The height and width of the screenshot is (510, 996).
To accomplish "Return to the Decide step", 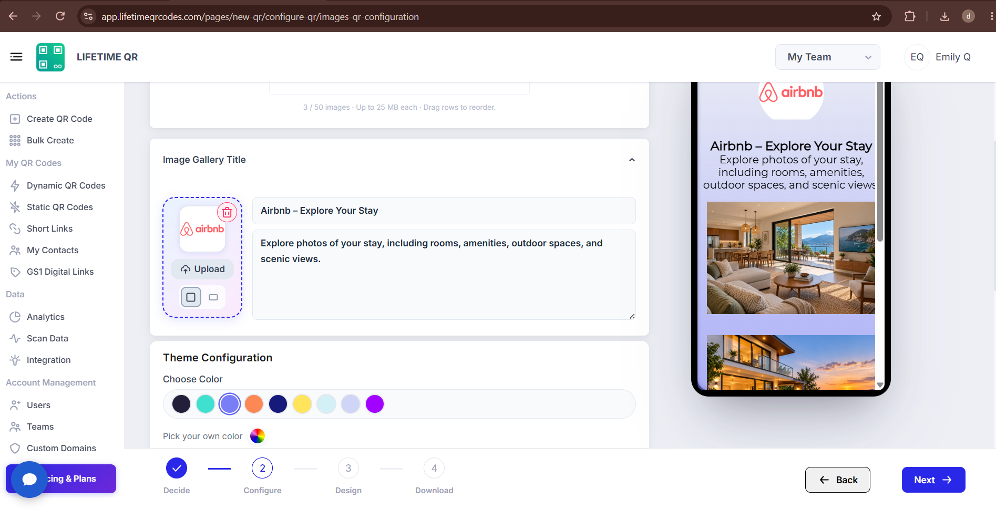I will point(177,468).
